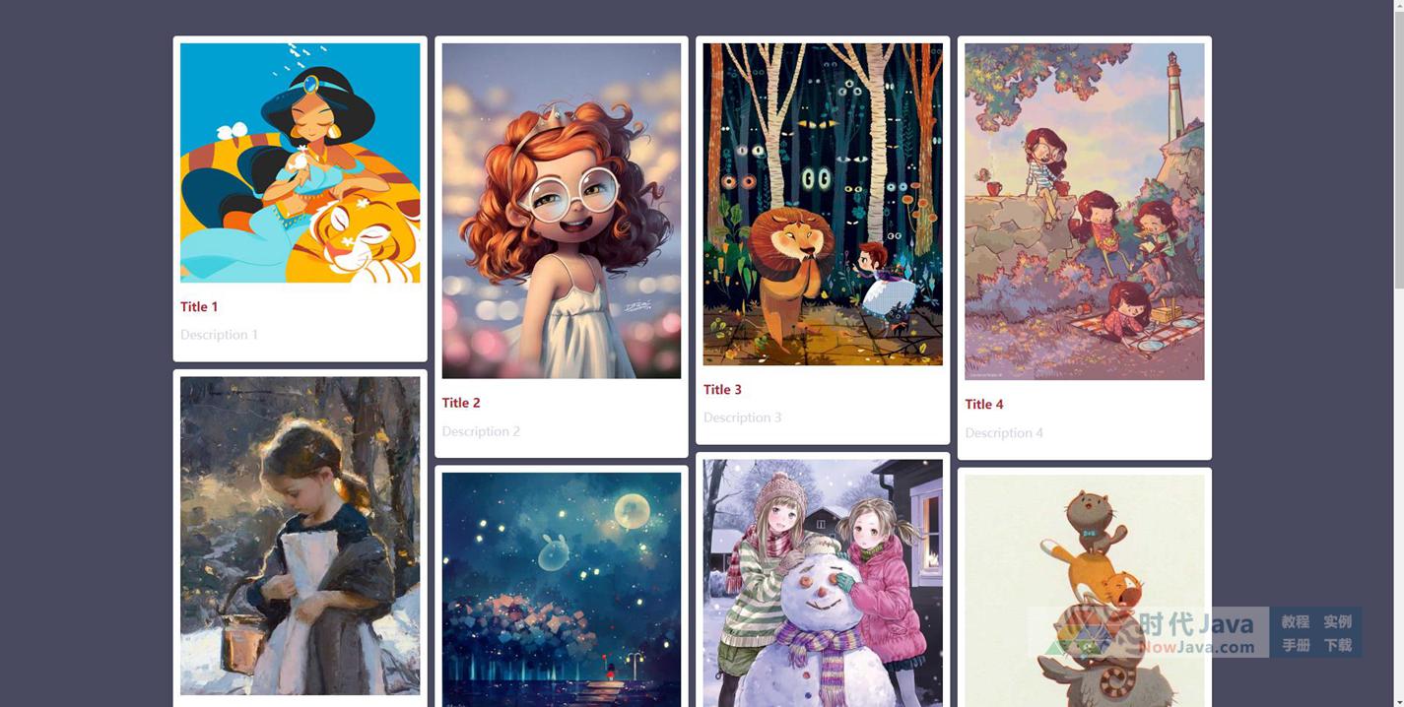Click the Title 2 heading
The image size is (1404, 707).
click(461, 403)
